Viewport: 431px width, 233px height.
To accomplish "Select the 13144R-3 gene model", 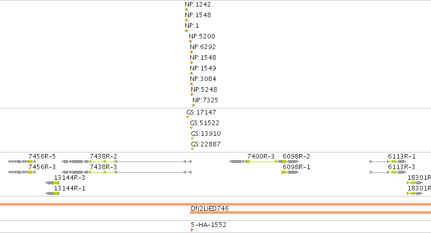I will pos(52,183).
